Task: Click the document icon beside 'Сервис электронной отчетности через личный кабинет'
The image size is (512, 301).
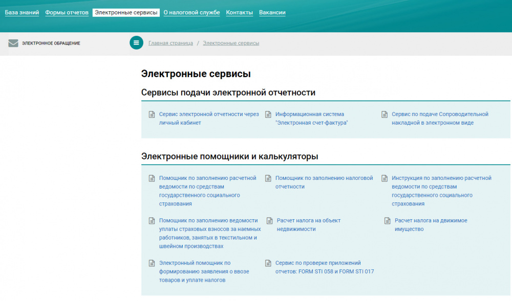Action: coord(151,113)
